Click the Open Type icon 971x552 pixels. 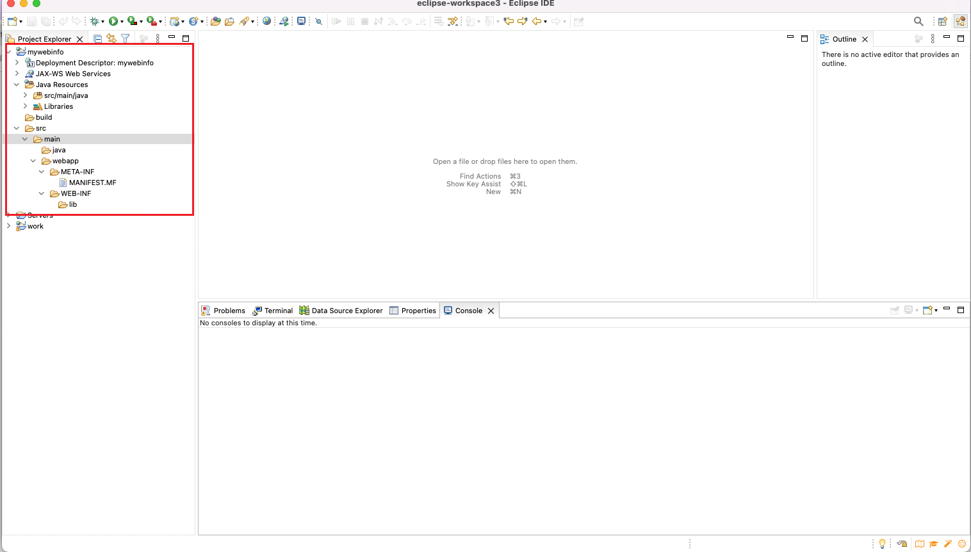(216, 21)
